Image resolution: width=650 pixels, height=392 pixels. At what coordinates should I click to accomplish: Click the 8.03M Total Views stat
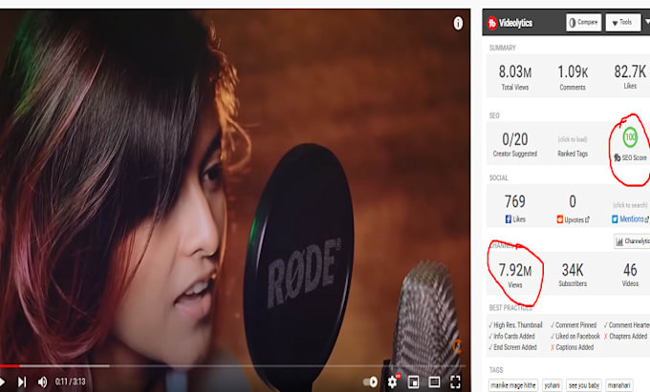515,77
